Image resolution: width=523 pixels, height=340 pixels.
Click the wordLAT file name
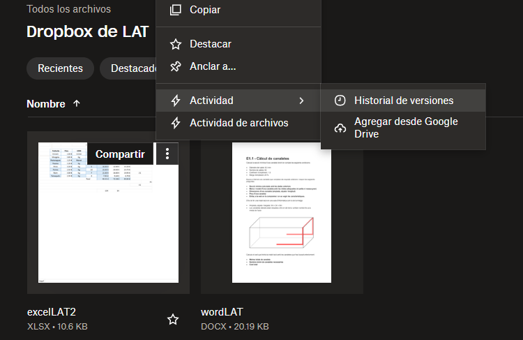pyautogui.click(x=221, y=312)
